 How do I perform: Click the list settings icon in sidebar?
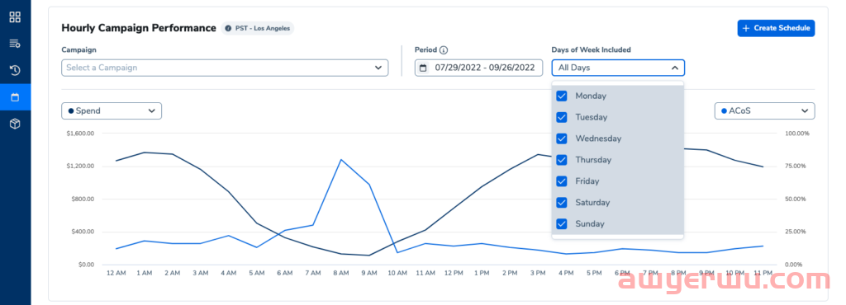click(15, 44)
